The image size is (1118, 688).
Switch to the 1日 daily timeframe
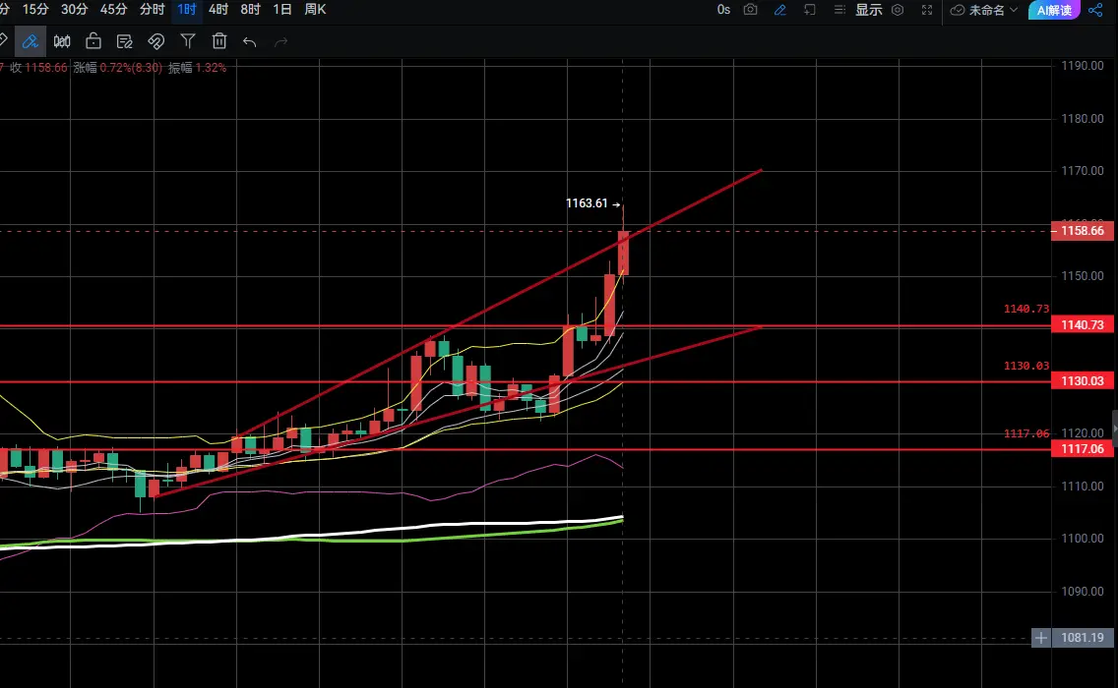point(282,9)
